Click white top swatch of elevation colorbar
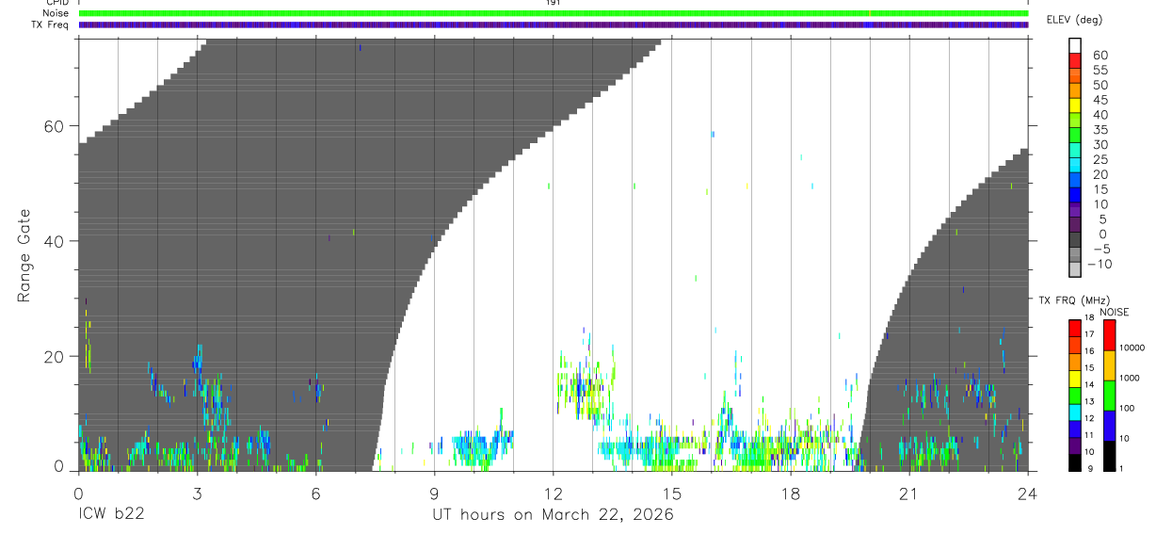Image resolution: width=1156 pixels, height=534 pixels. (x=1075, y=45)
